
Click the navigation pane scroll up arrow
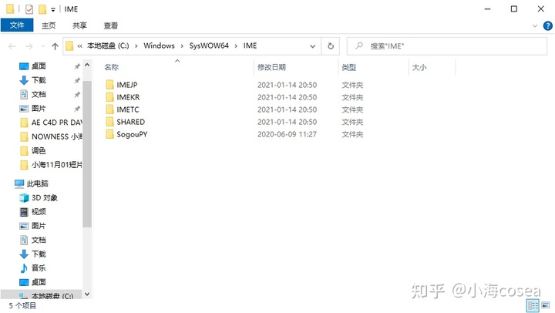click(87, 66)
